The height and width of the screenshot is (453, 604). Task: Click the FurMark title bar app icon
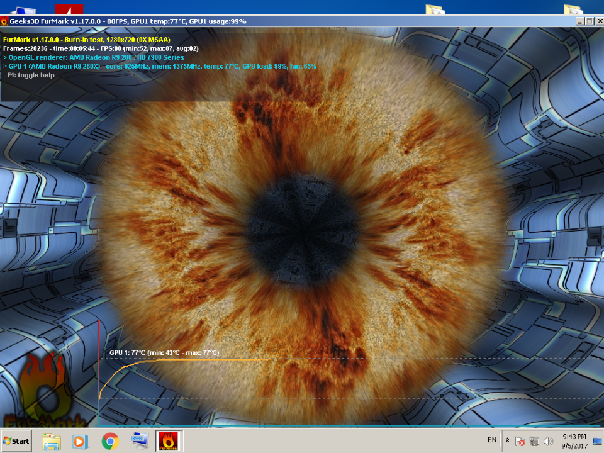click(x=4, y=21)
